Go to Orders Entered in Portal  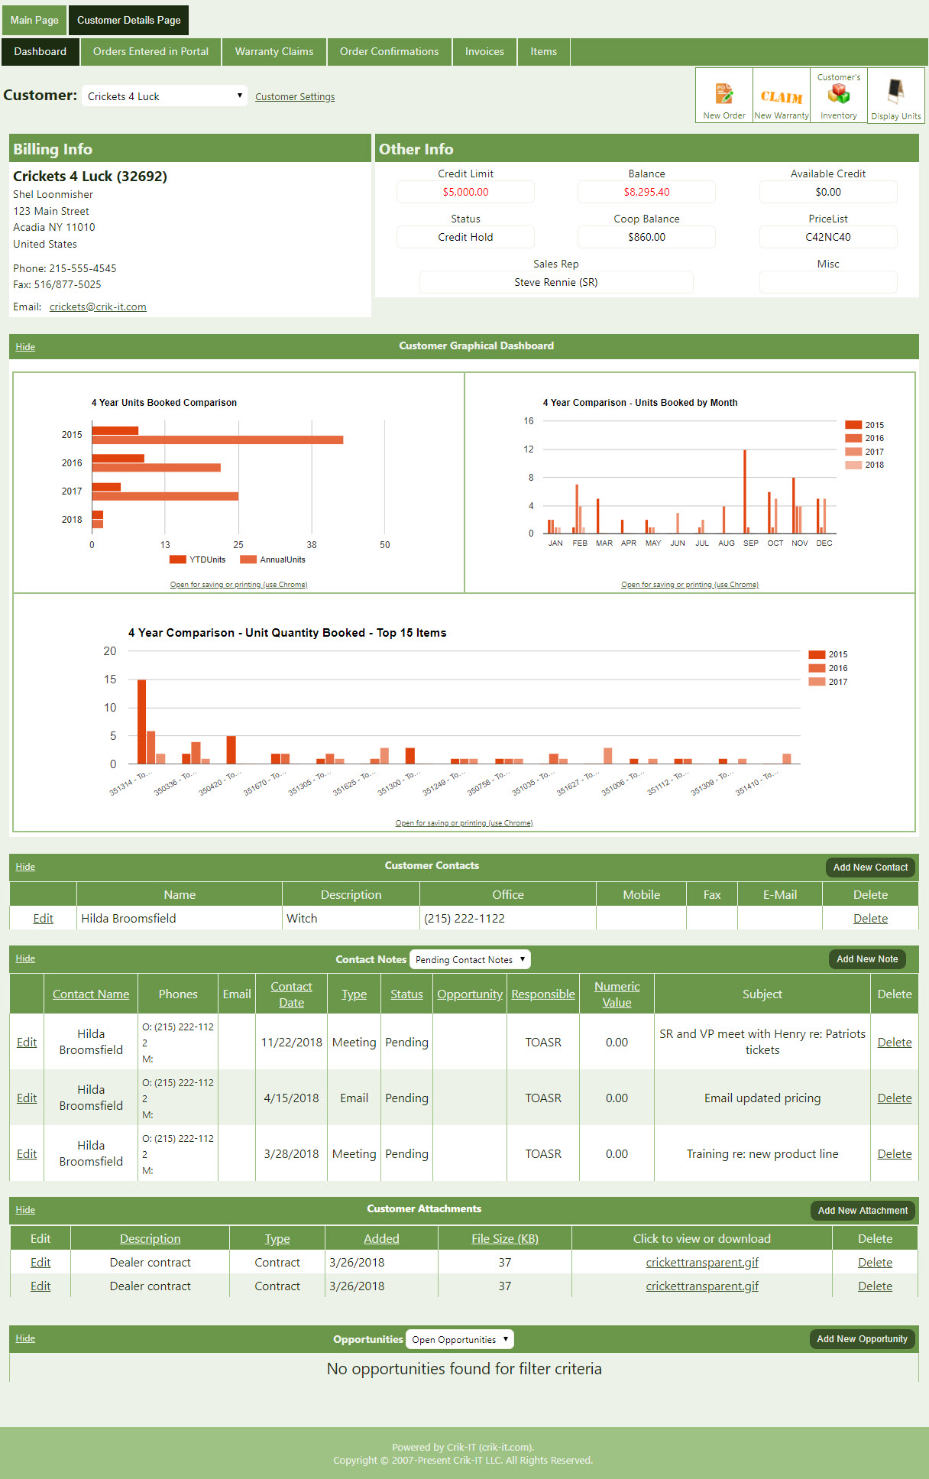151,51
